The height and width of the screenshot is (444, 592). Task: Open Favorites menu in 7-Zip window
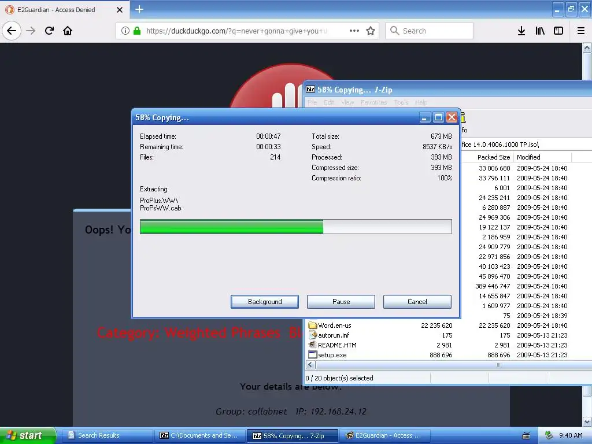point(374,102)
